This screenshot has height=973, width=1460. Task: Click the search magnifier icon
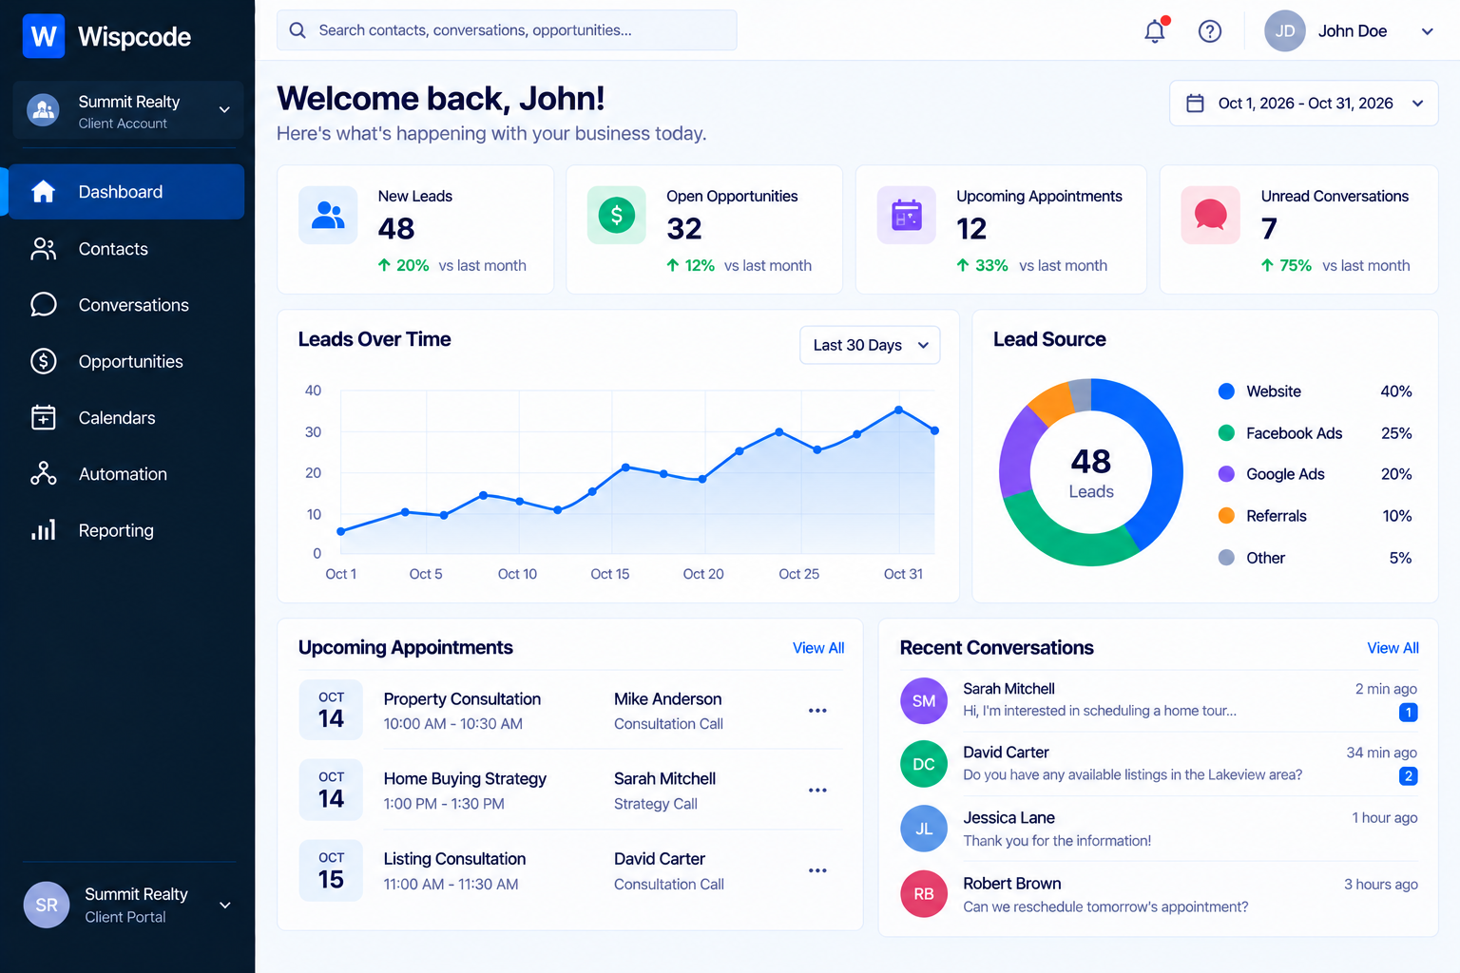[298, 30]
